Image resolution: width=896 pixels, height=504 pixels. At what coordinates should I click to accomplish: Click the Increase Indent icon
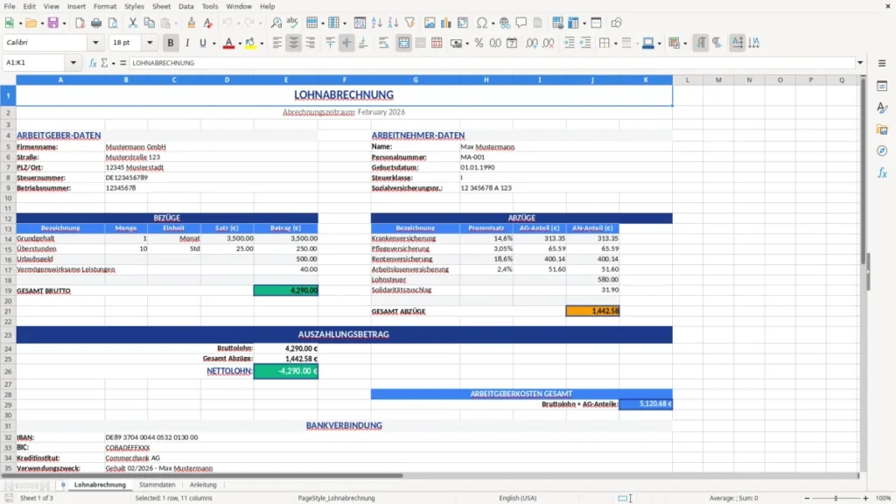(x=569, y=43)
